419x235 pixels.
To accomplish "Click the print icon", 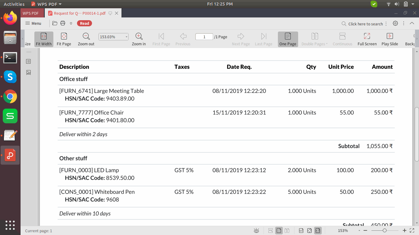I will tap(63, 23).
